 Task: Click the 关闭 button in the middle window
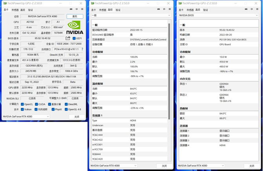pos(164,166)
